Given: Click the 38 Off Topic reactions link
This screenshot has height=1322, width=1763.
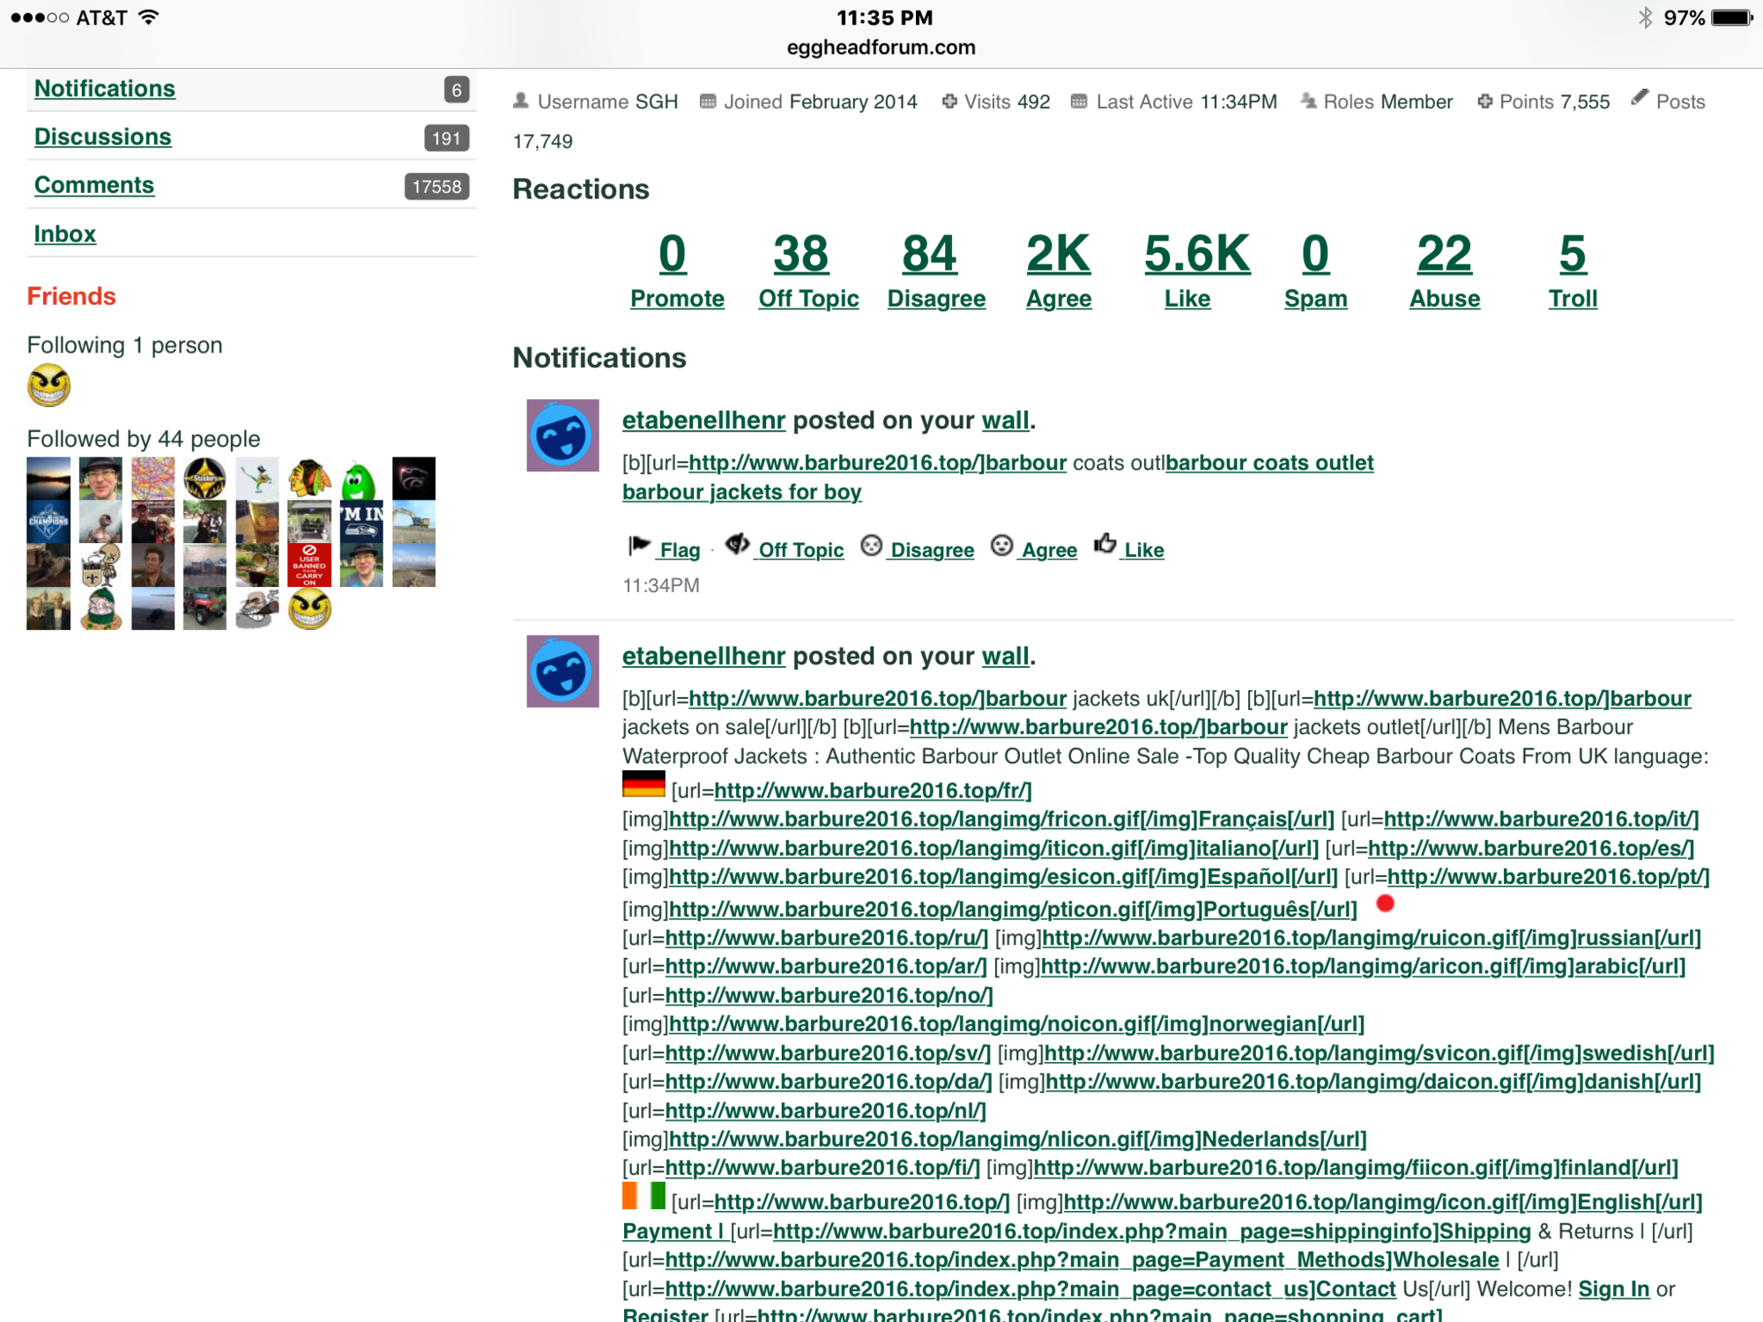Looking at the screenshot, I should tap(800, 254).
